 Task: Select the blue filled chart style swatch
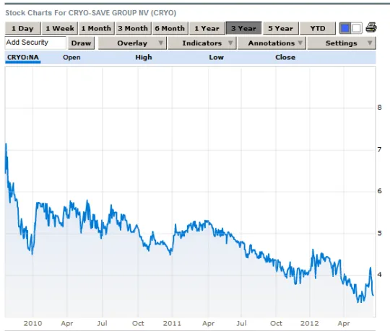(345, 28)
